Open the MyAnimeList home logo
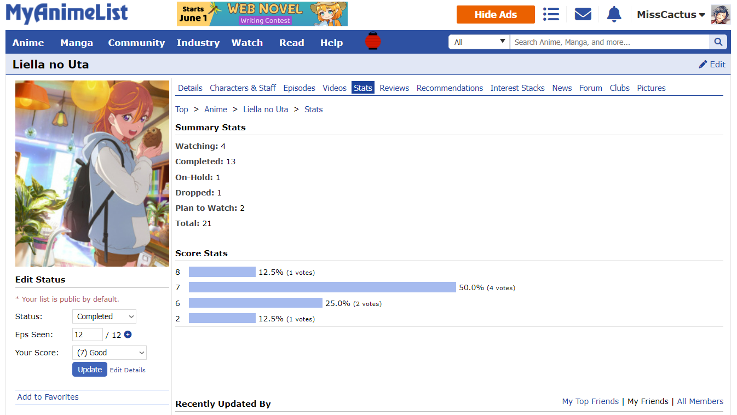Image resolution: width=737 pixels, height=415 pixels. [x=67, y=14]
